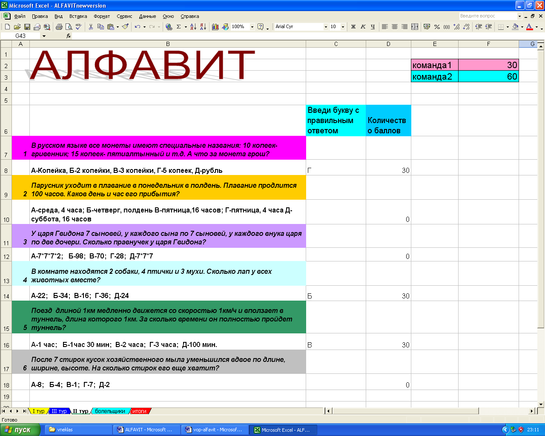Click the fill color paint bucket

click(515, 27)
